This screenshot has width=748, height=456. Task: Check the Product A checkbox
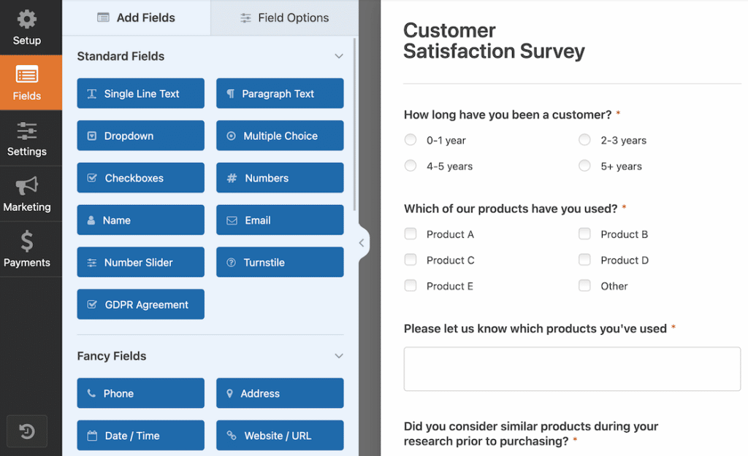click(411, 234)
